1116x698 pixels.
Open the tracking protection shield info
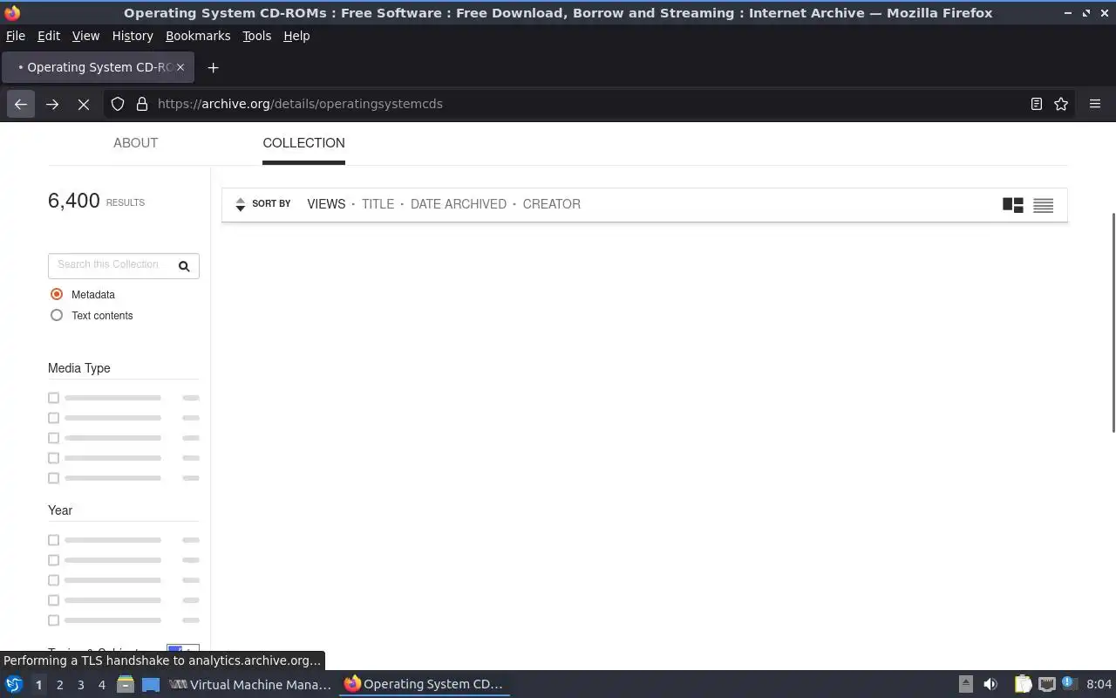118,104
